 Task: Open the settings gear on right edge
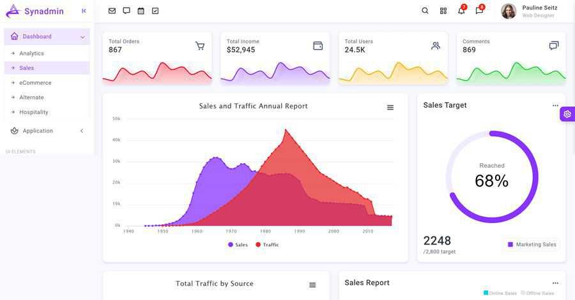click(x=567, y=114)
